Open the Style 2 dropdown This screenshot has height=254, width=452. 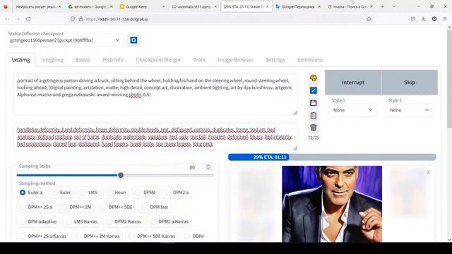click(x=410, y=110)
